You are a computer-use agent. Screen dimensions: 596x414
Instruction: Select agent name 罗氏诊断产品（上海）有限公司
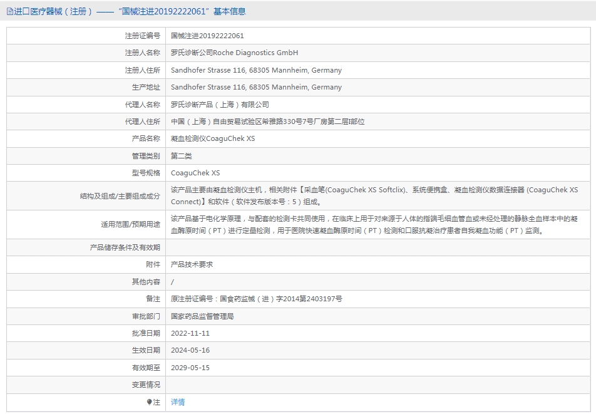coord(220,105)
